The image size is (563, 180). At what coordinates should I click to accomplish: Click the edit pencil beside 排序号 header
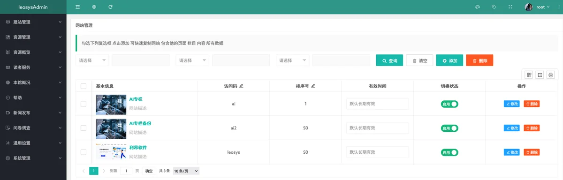313,86
